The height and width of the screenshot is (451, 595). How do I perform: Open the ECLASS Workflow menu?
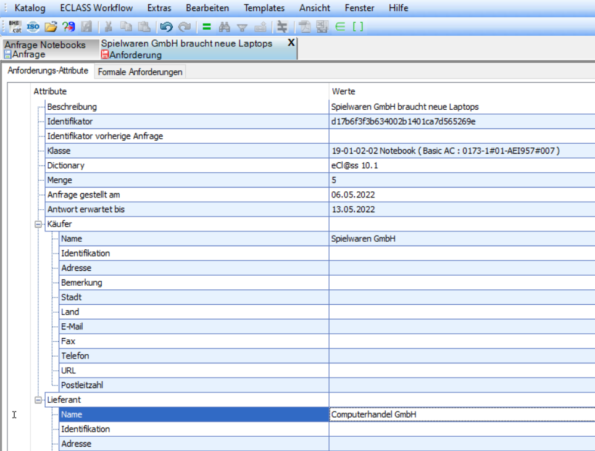coord(96,8)
